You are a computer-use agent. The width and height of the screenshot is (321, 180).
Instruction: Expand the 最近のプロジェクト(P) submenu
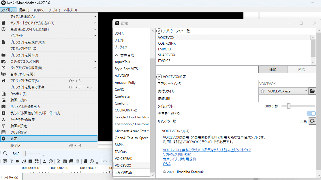(x=49, y=62)
